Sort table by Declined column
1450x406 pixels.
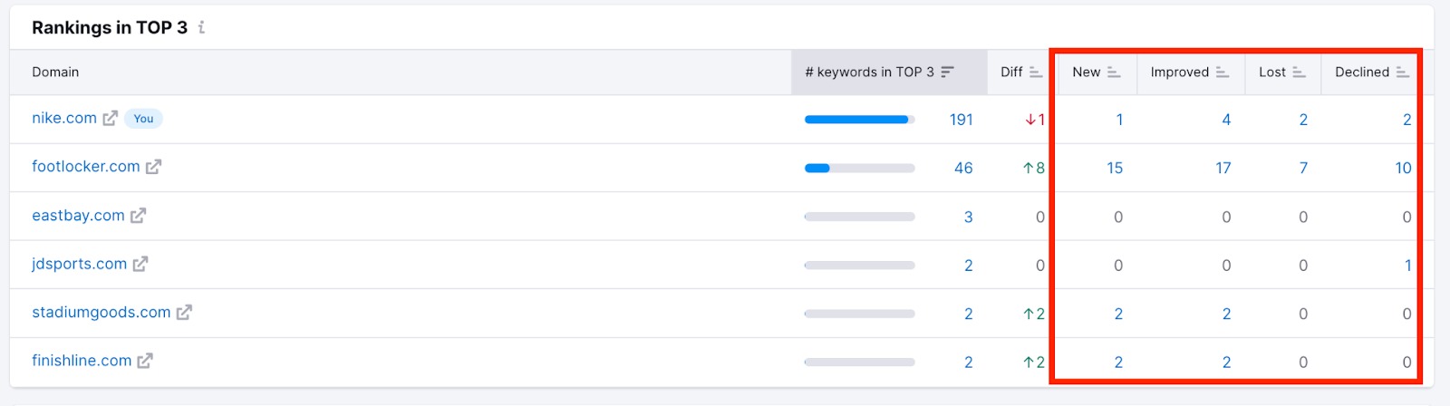pos(1402,72)
